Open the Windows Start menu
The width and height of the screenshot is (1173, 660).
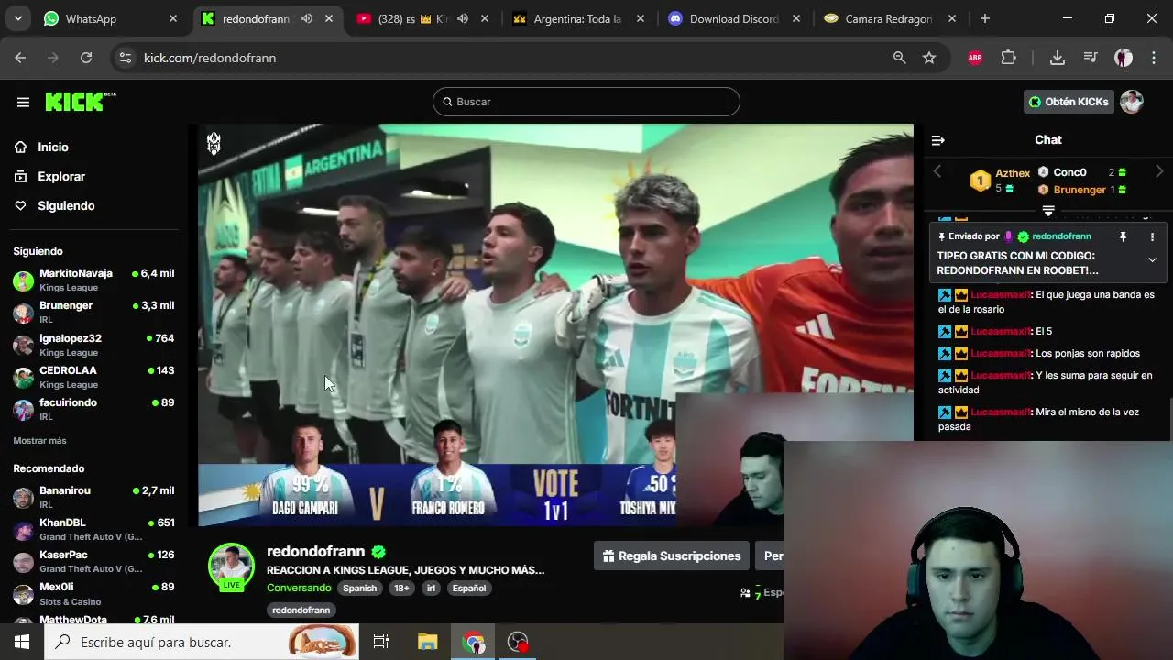(x=22, y=642)
